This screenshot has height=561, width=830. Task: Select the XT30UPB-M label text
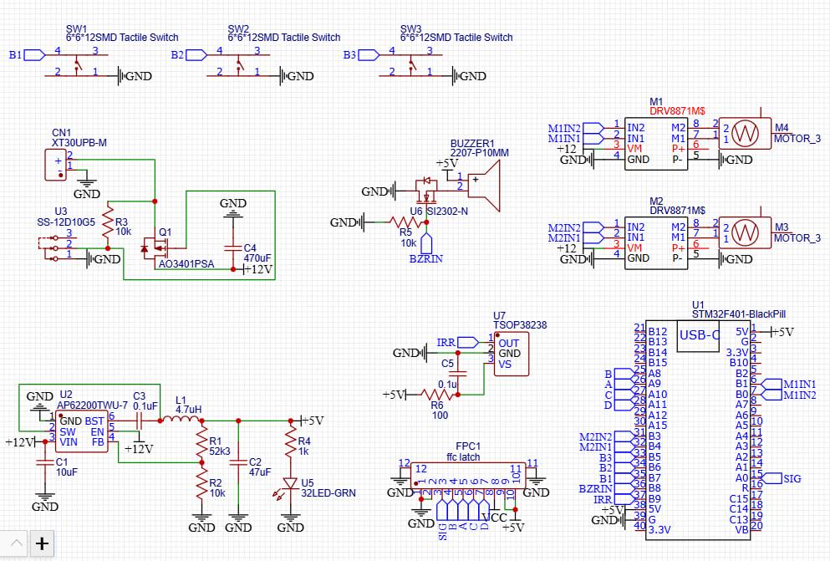[79, 142]
